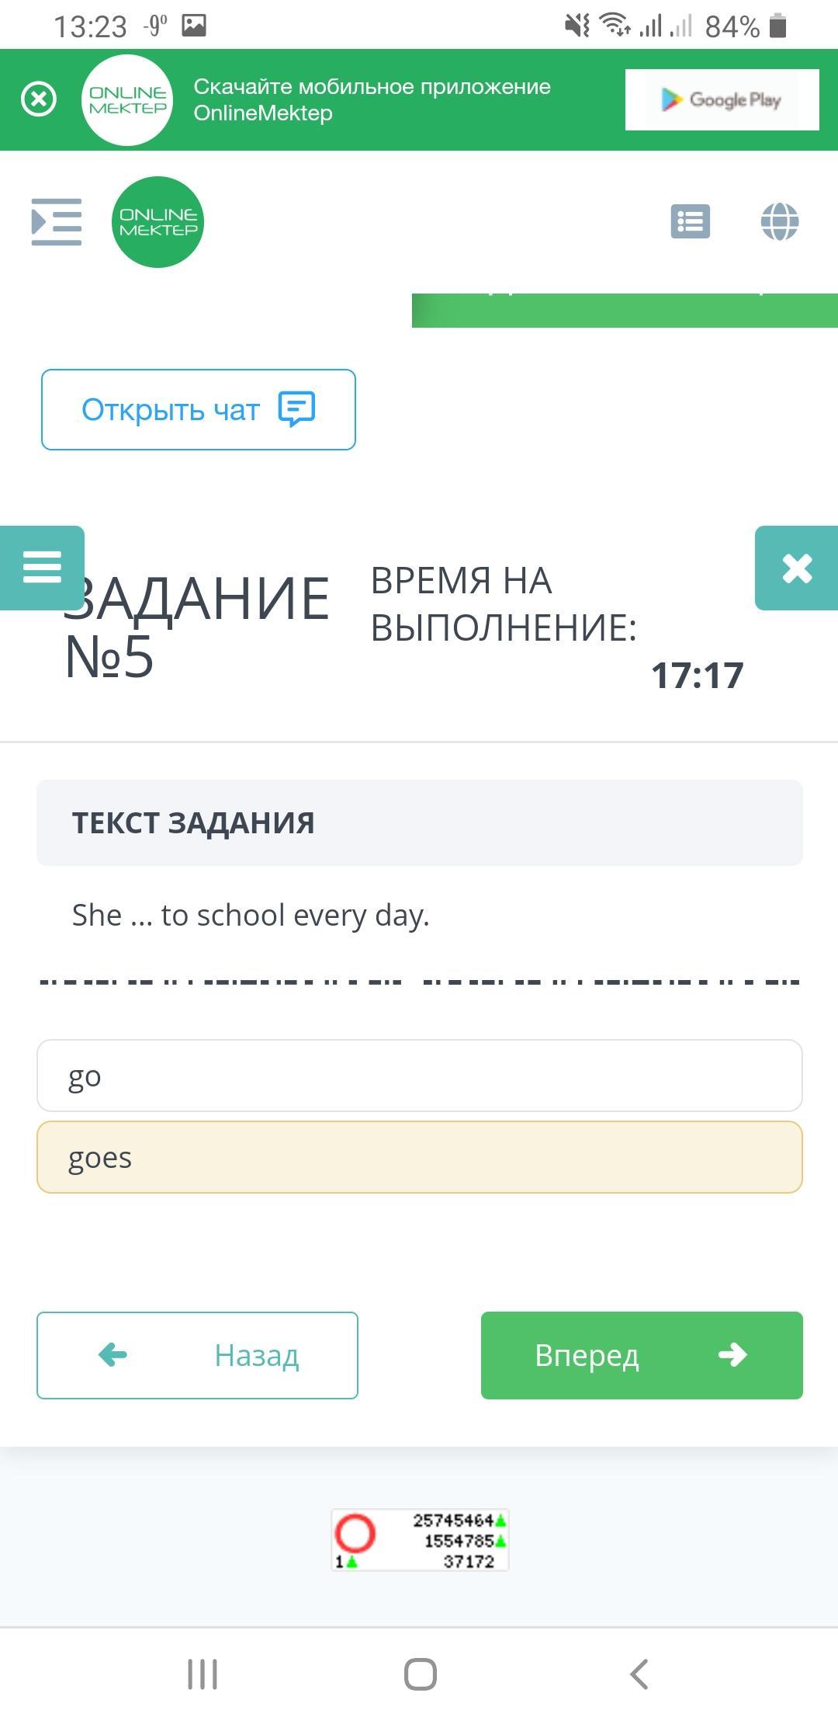Image resolution: width=838 pixels, height=1724 pixels.
Task: Tap the banner OnlineMektep round logo
Action: 127,99
